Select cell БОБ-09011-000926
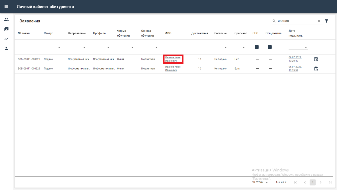The image size is (337, 190). (x=29, y=69)
